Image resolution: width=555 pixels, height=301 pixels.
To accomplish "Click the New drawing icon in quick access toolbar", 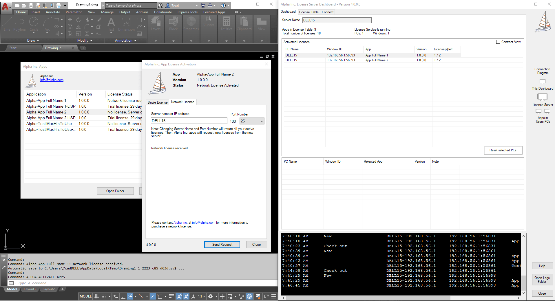I will click(17, 5).
